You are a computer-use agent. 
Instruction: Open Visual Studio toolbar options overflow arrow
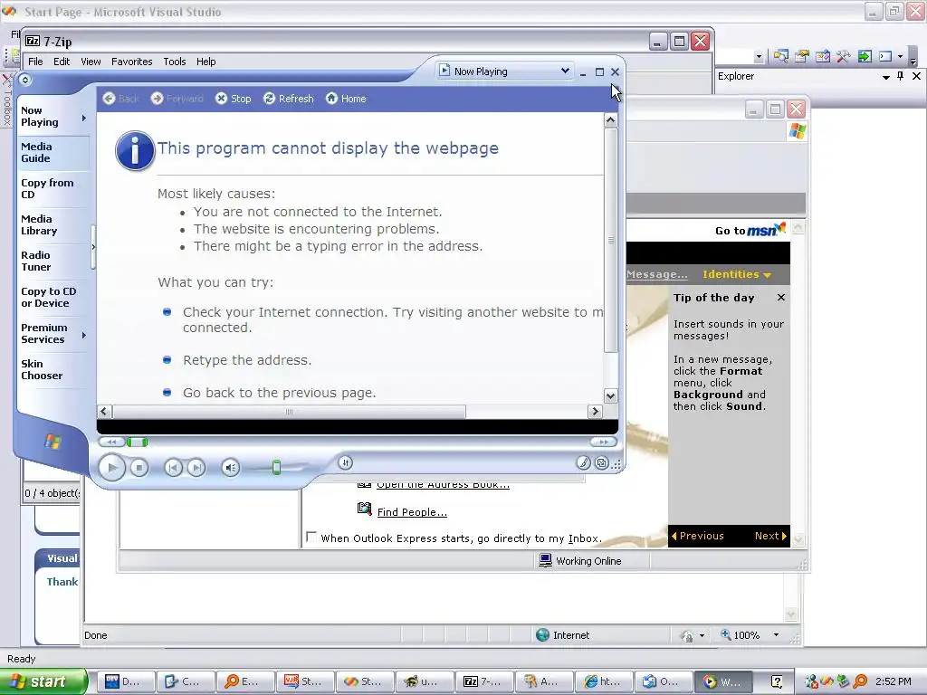[913, 58]
